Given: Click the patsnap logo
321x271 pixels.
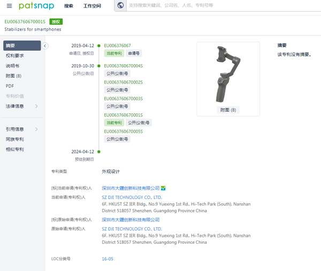Looking at the screenshot, I should click(36, 6).
